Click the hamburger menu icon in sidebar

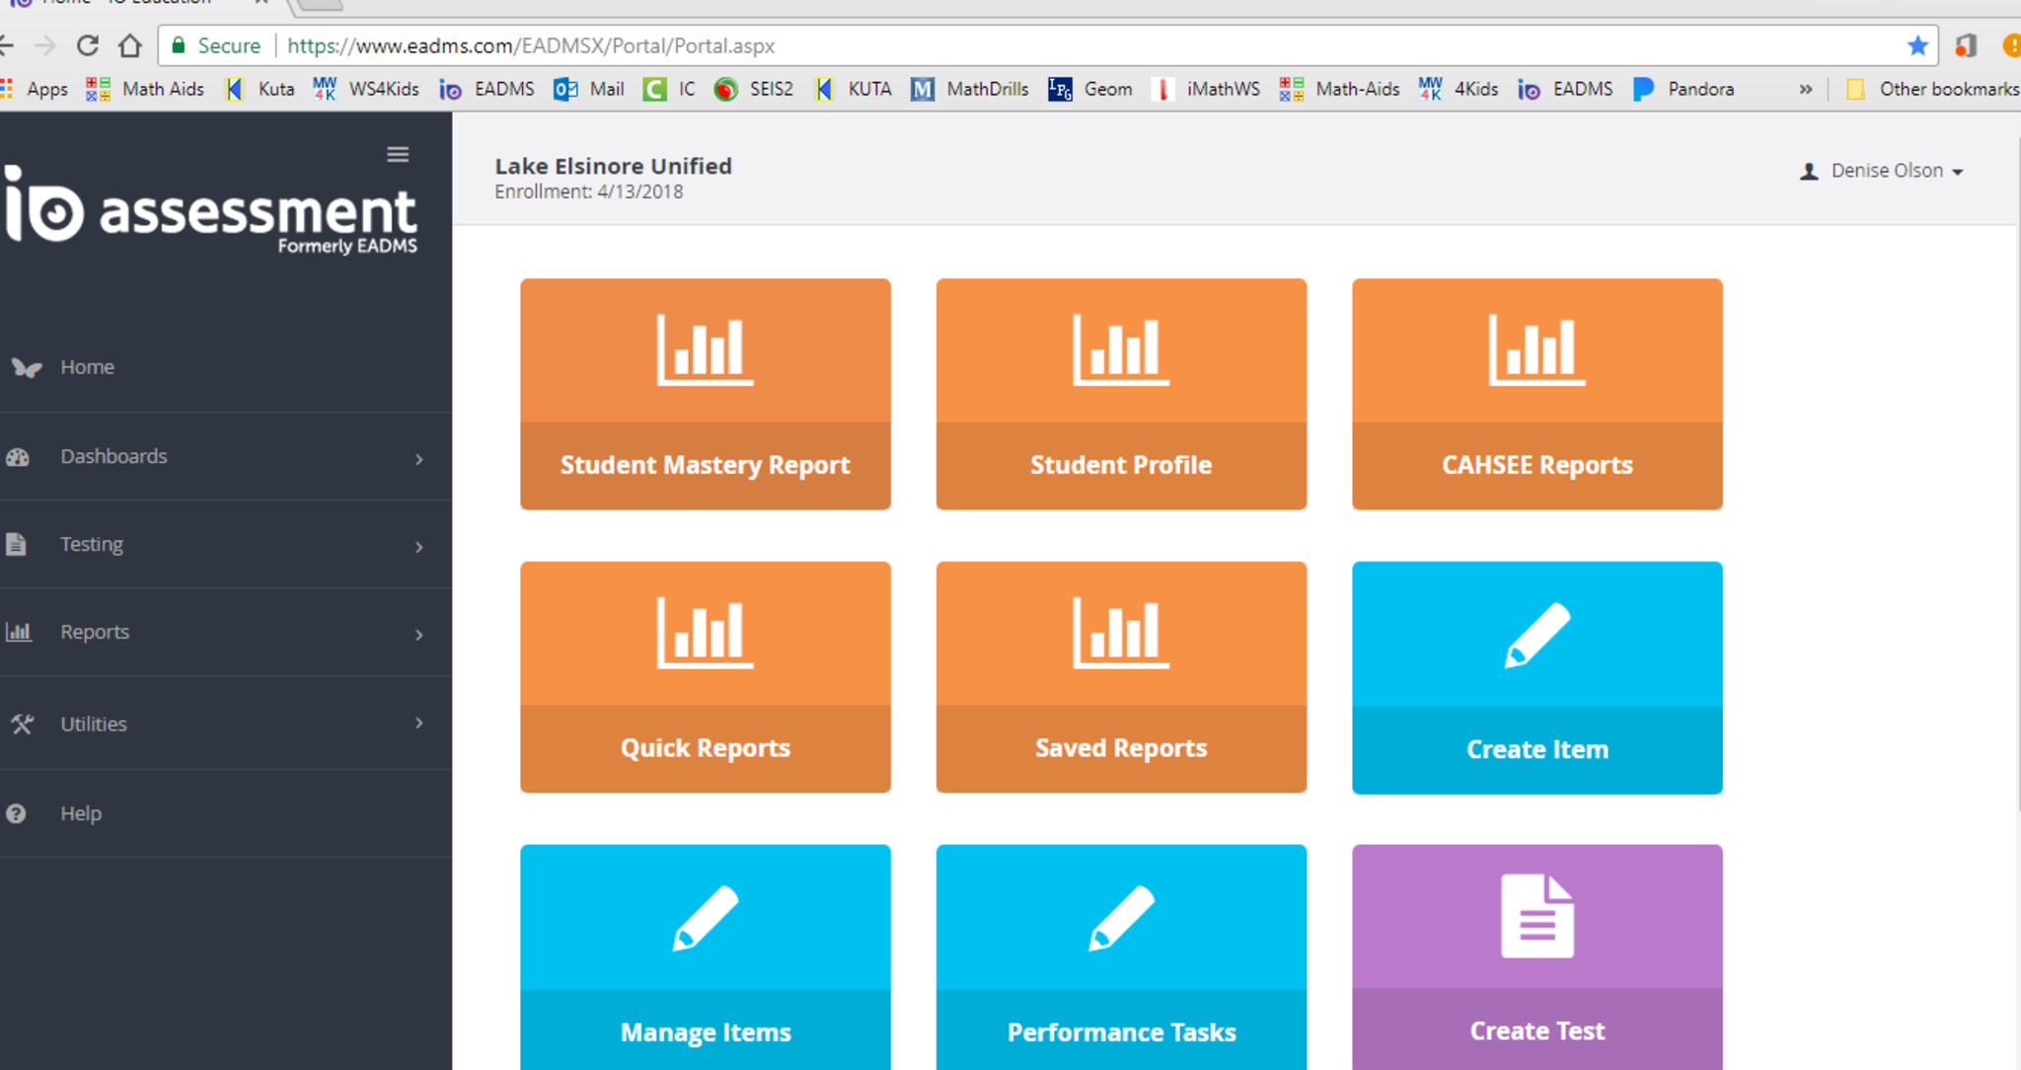click(398, 154)
